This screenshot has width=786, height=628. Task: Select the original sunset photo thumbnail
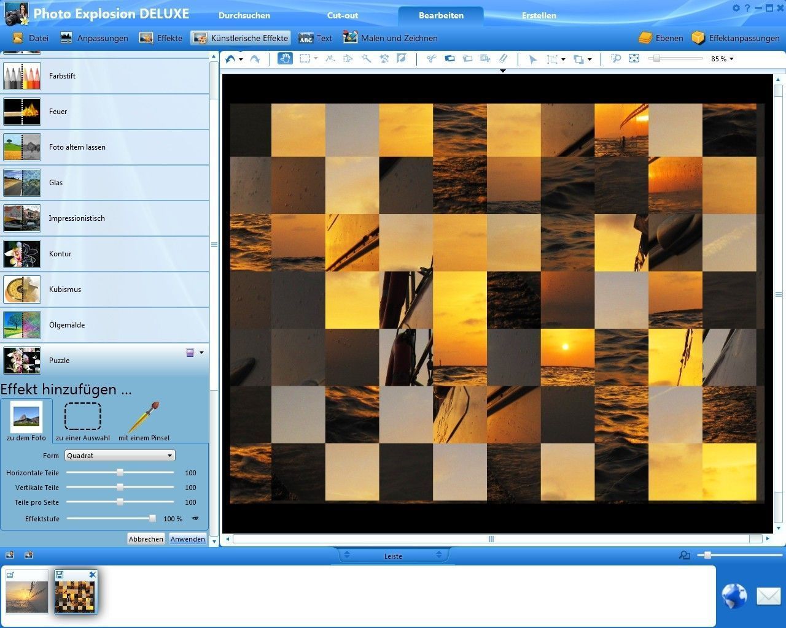(26, 592)
